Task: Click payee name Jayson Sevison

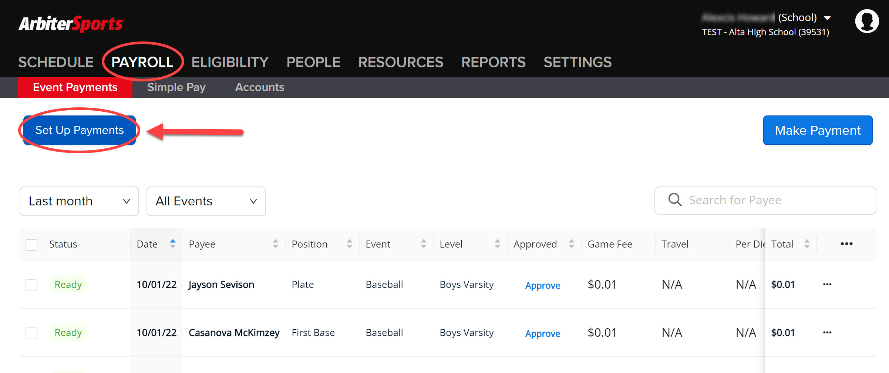Action: point(221,285)
